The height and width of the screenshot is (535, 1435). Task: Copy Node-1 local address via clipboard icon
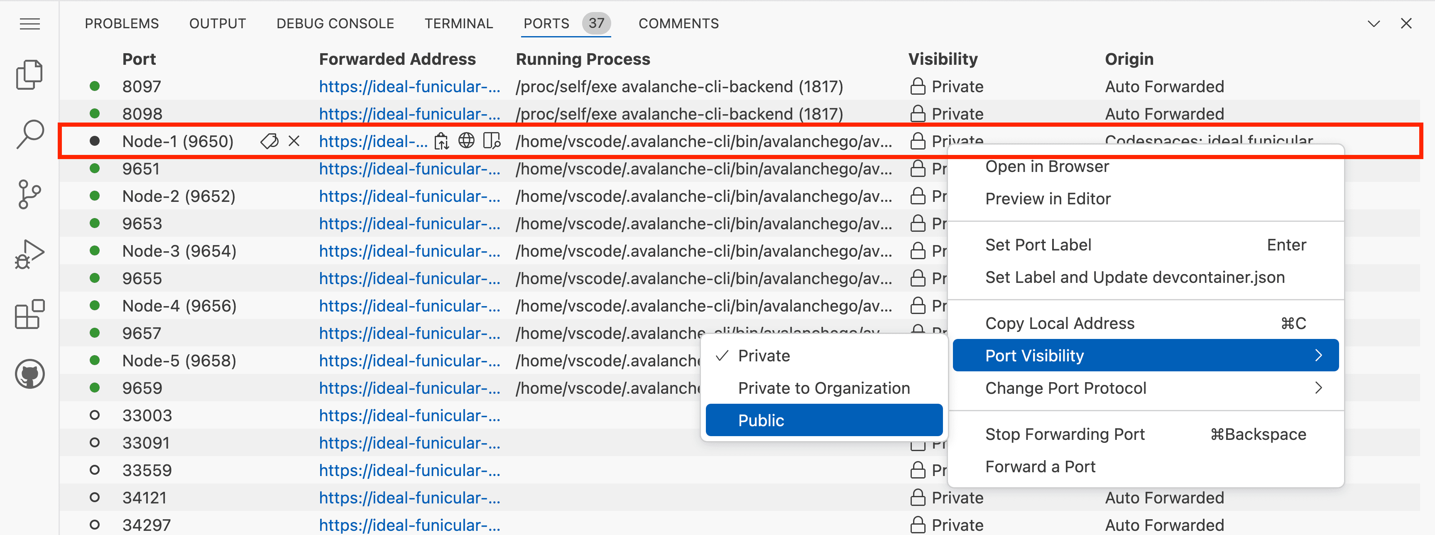441,142
